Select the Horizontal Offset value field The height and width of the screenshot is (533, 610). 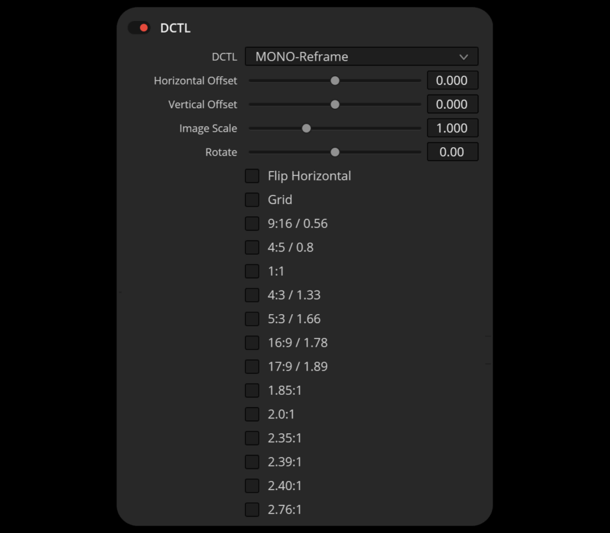click(x=452, y=81)
